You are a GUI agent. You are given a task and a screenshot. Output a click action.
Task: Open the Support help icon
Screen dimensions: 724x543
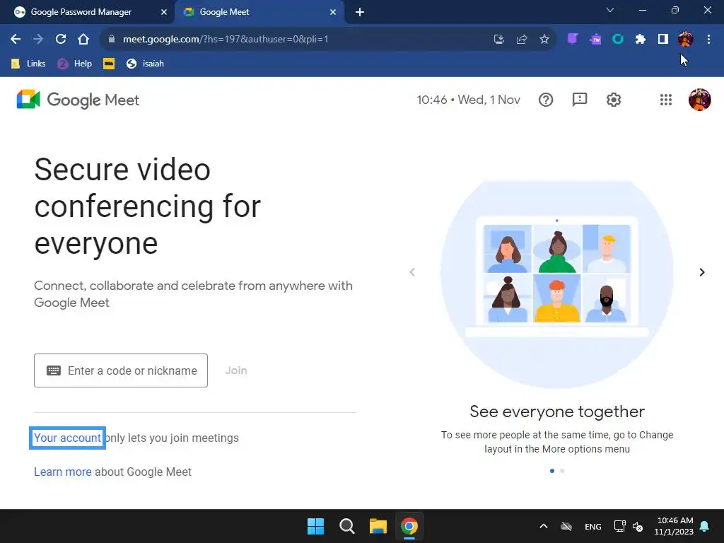pyautogui.click(x=546, y=100)
